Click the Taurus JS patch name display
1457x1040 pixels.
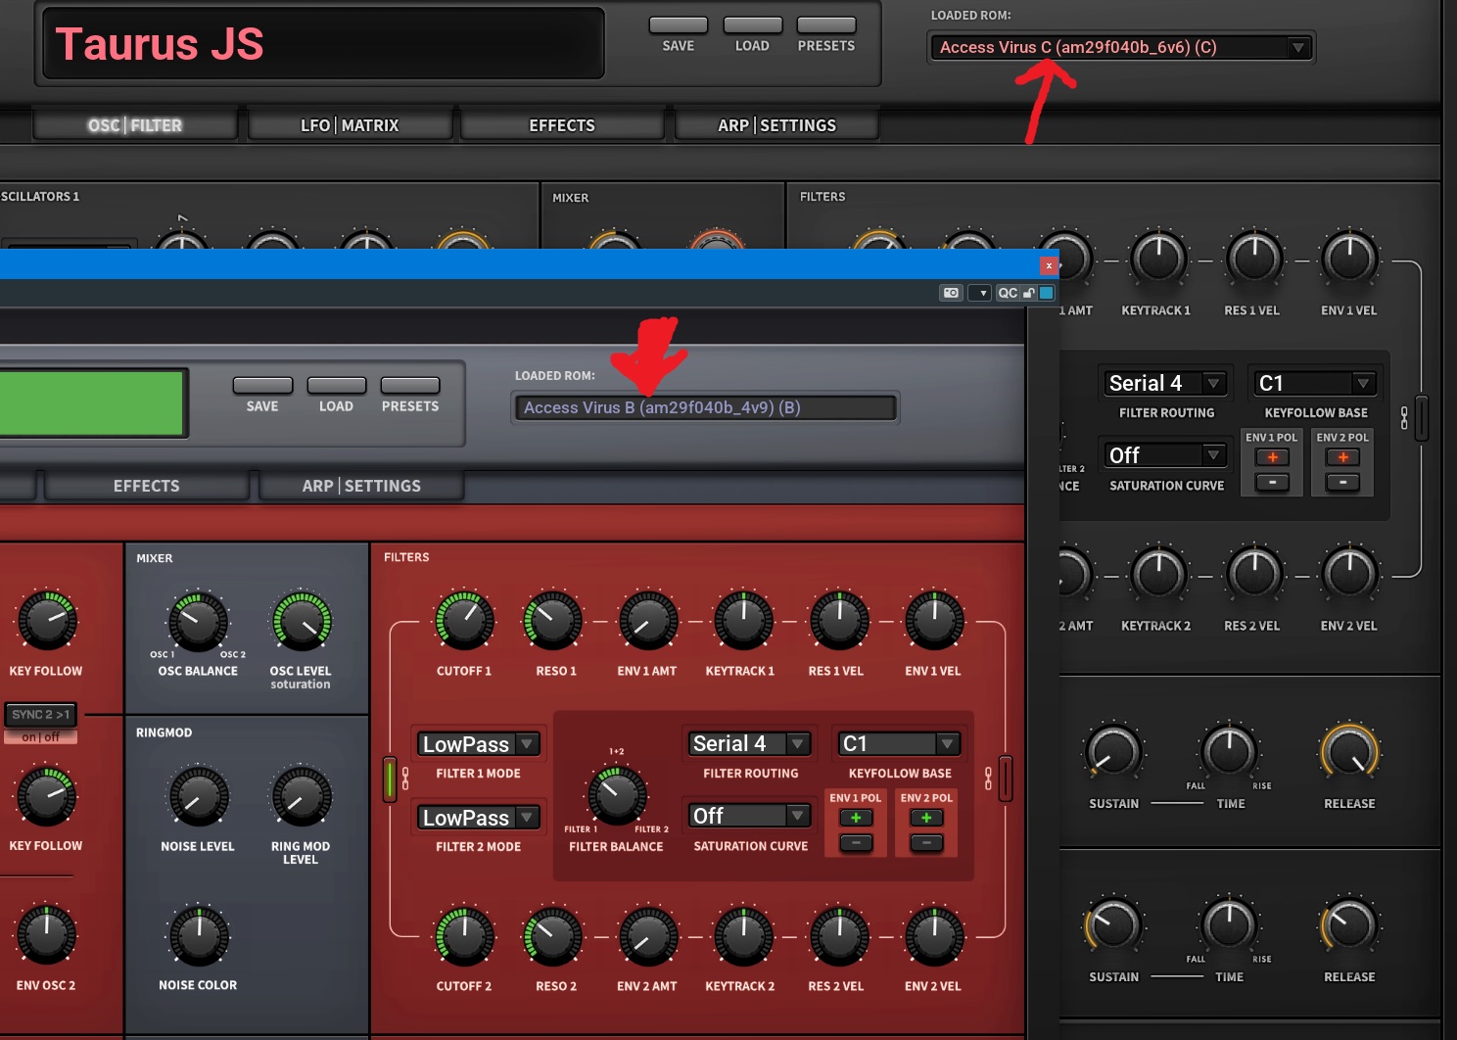click(x=323, y=44)
